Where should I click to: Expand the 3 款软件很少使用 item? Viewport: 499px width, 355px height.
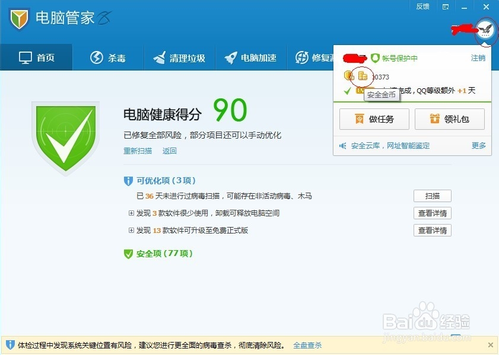pyautogui.click(x=131, y=213)
